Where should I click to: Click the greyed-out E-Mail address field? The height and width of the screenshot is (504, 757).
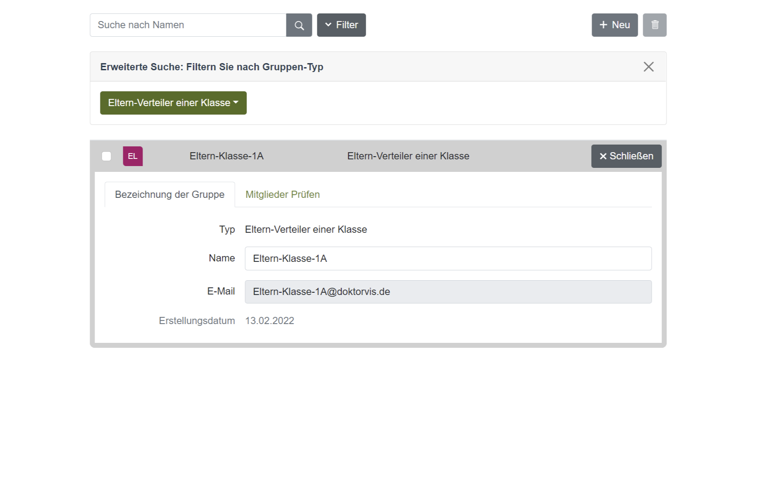pyautogui.click(x=448, y=292)
